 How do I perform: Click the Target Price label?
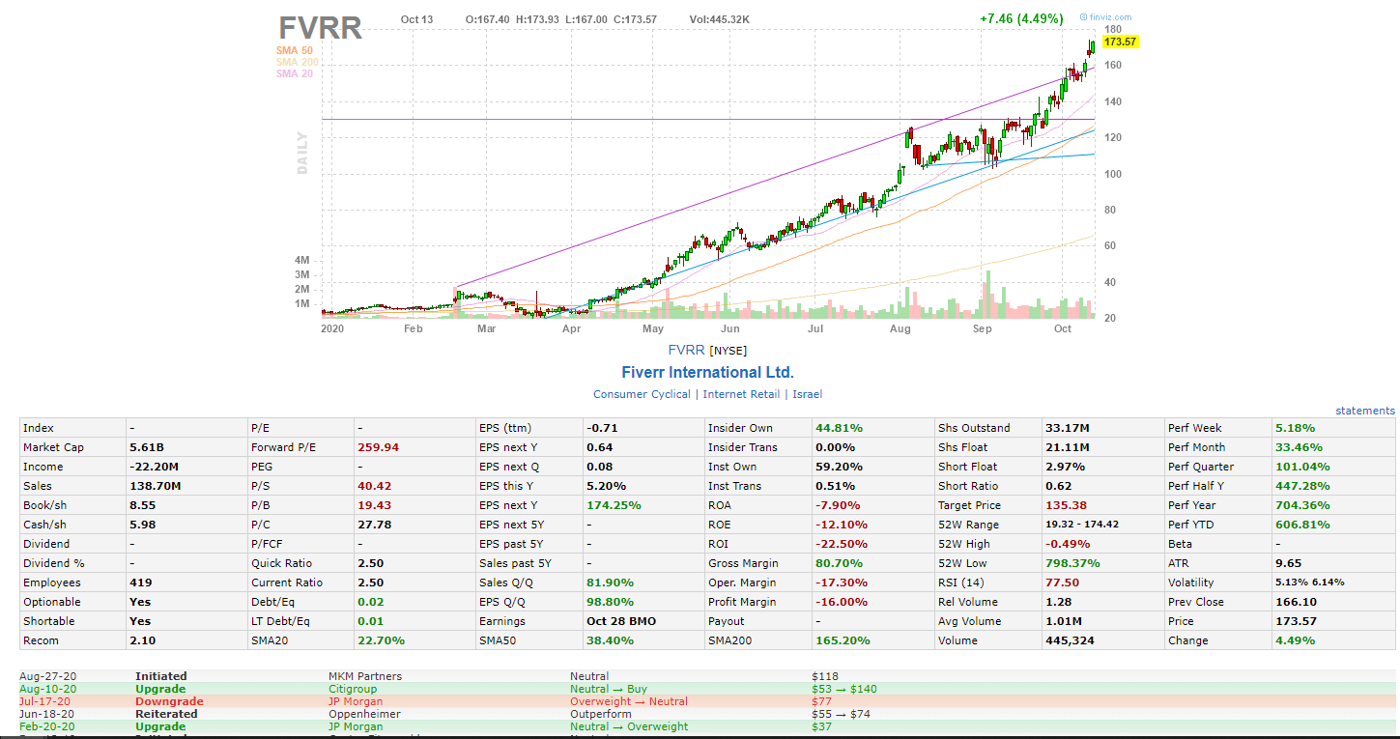(x=969, y=505)
